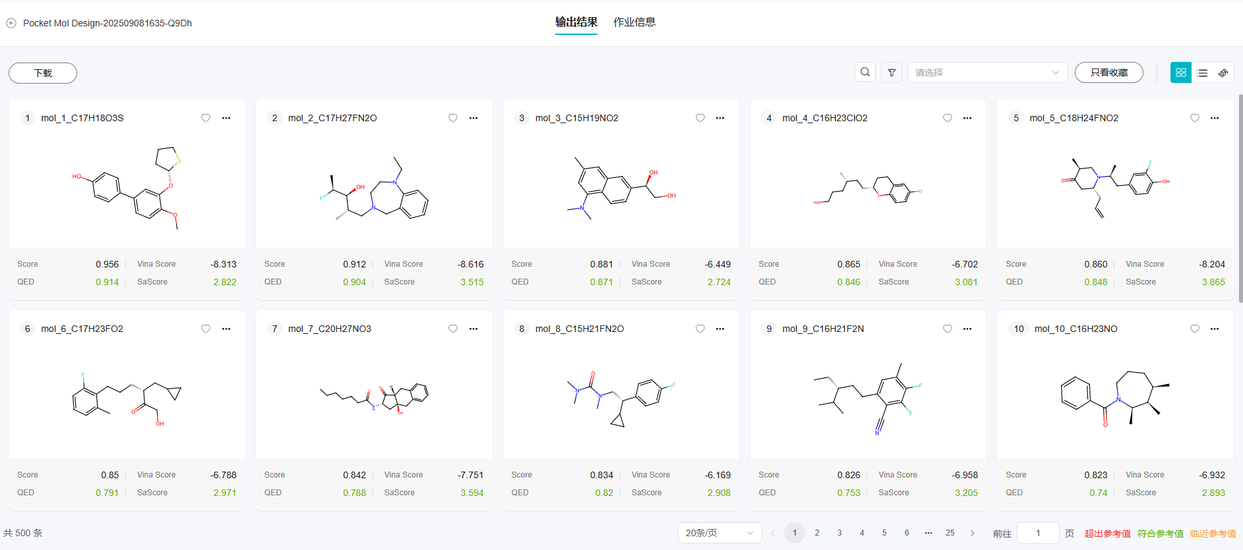Open more options for mol_3_C15H19NO2
Screen dimensions: 1243x550
[x=720, y=118]
